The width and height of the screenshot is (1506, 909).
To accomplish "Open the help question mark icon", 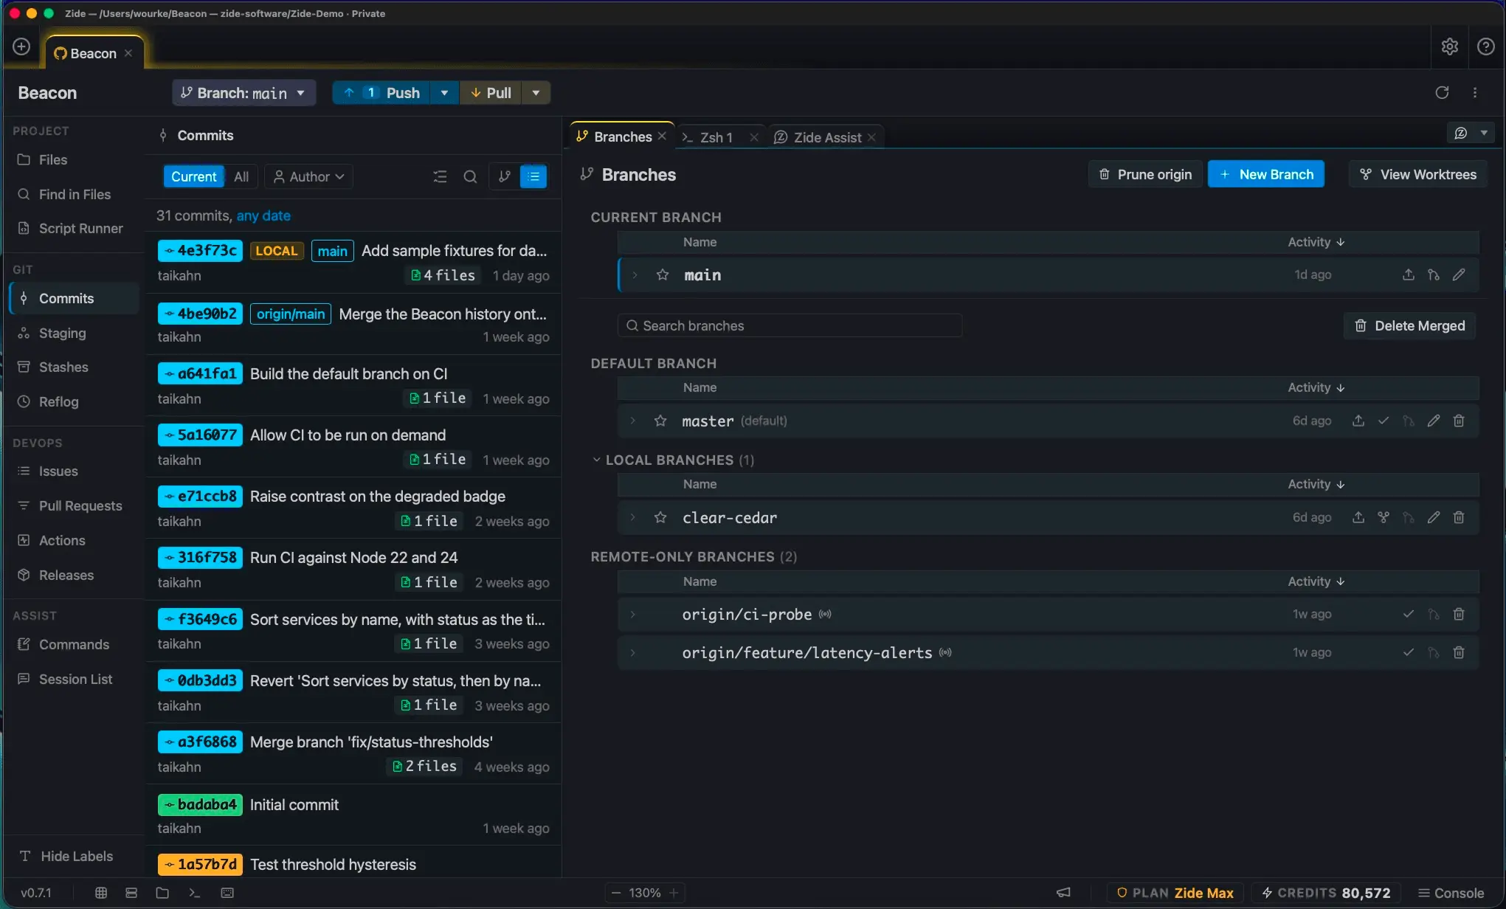I will (x=1486, y=46).
